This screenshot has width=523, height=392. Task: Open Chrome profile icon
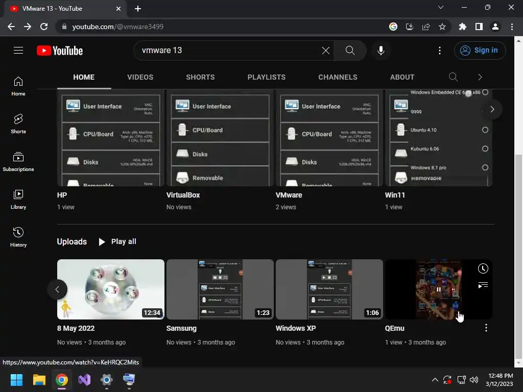point(495,27)
